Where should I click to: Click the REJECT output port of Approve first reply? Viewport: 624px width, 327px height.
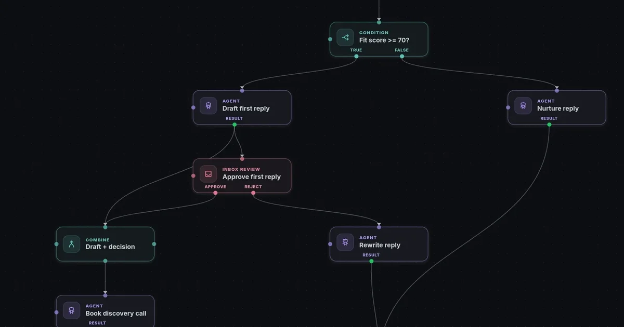[x=253, y=193]
